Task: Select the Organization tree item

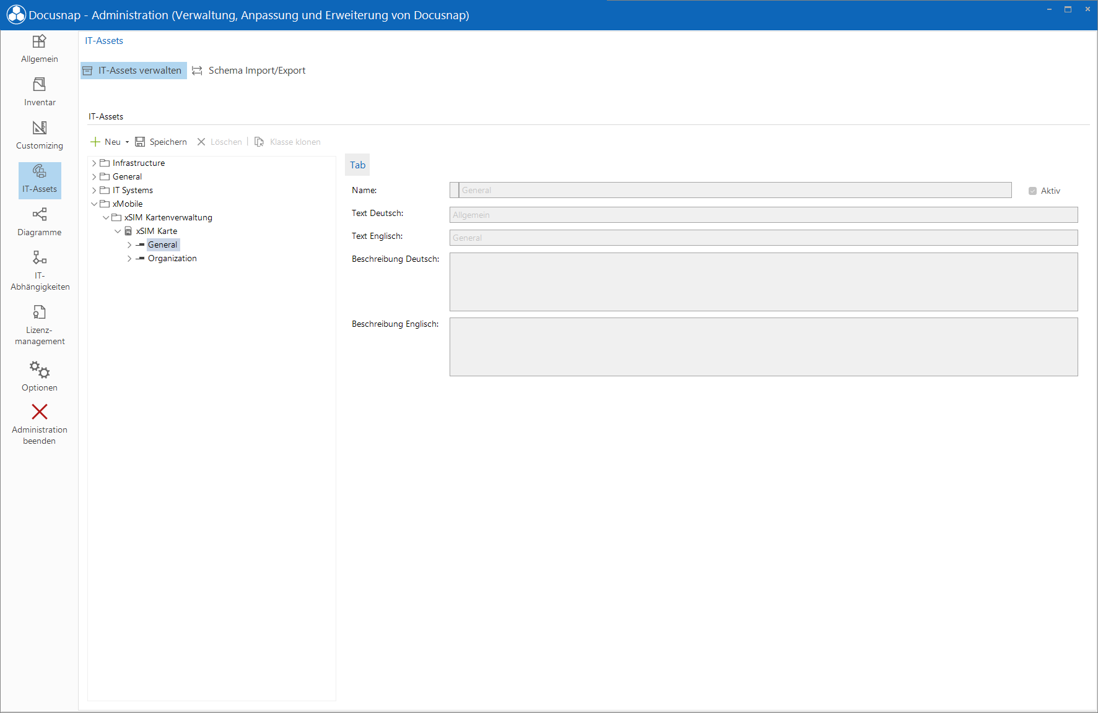Action: 172,259
